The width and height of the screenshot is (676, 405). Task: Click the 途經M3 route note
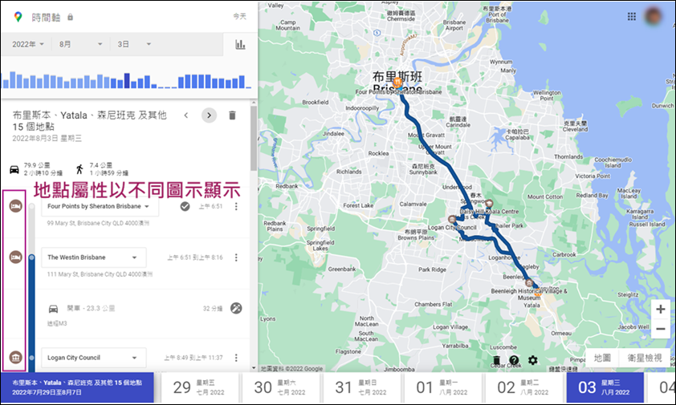tap(57, 323)
